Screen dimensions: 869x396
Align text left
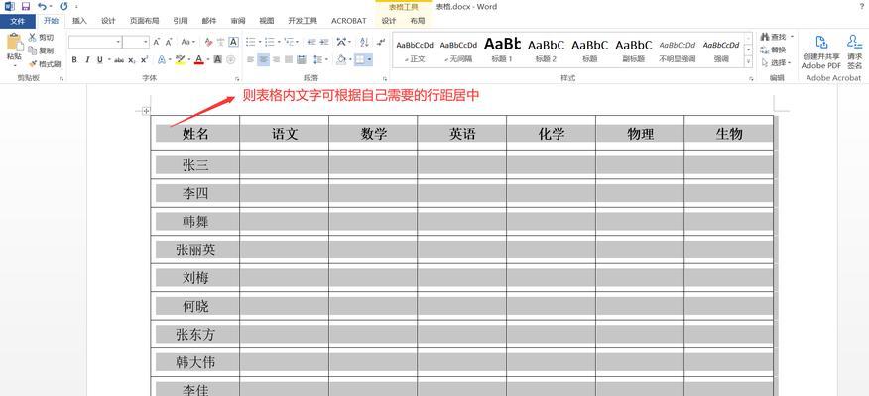[x=251, y=59]
